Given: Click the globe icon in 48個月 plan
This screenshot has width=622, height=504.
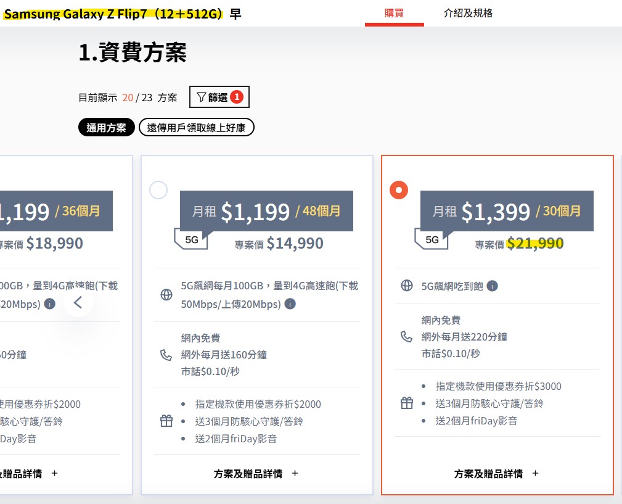Looking at the screenshot, I should (x=166, y=295).
